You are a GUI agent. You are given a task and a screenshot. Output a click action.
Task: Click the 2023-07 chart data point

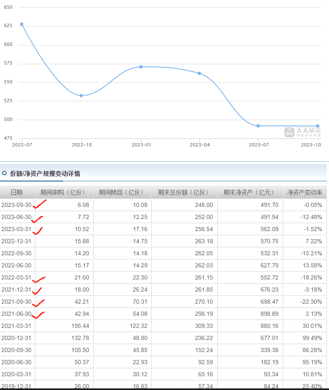(x=258, y=126)
